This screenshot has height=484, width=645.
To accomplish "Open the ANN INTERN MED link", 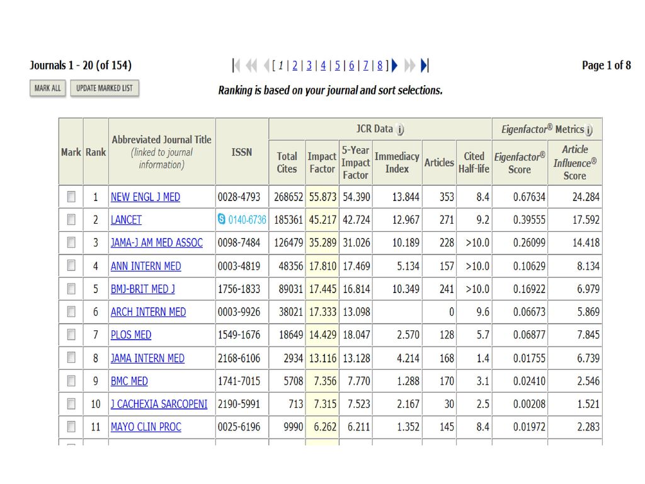I will point(146,267).
